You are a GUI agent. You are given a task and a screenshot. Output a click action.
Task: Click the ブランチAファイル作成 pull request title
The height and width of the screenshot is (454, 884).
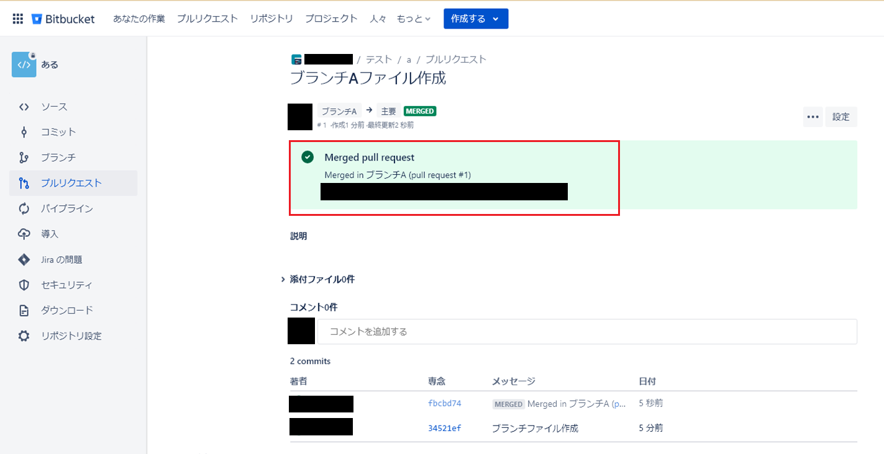tap(368, 78)
